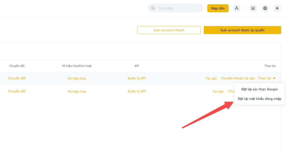Open Quản lý API in second row
Viewport: 286px width, 151px height.
coord(137,91)
